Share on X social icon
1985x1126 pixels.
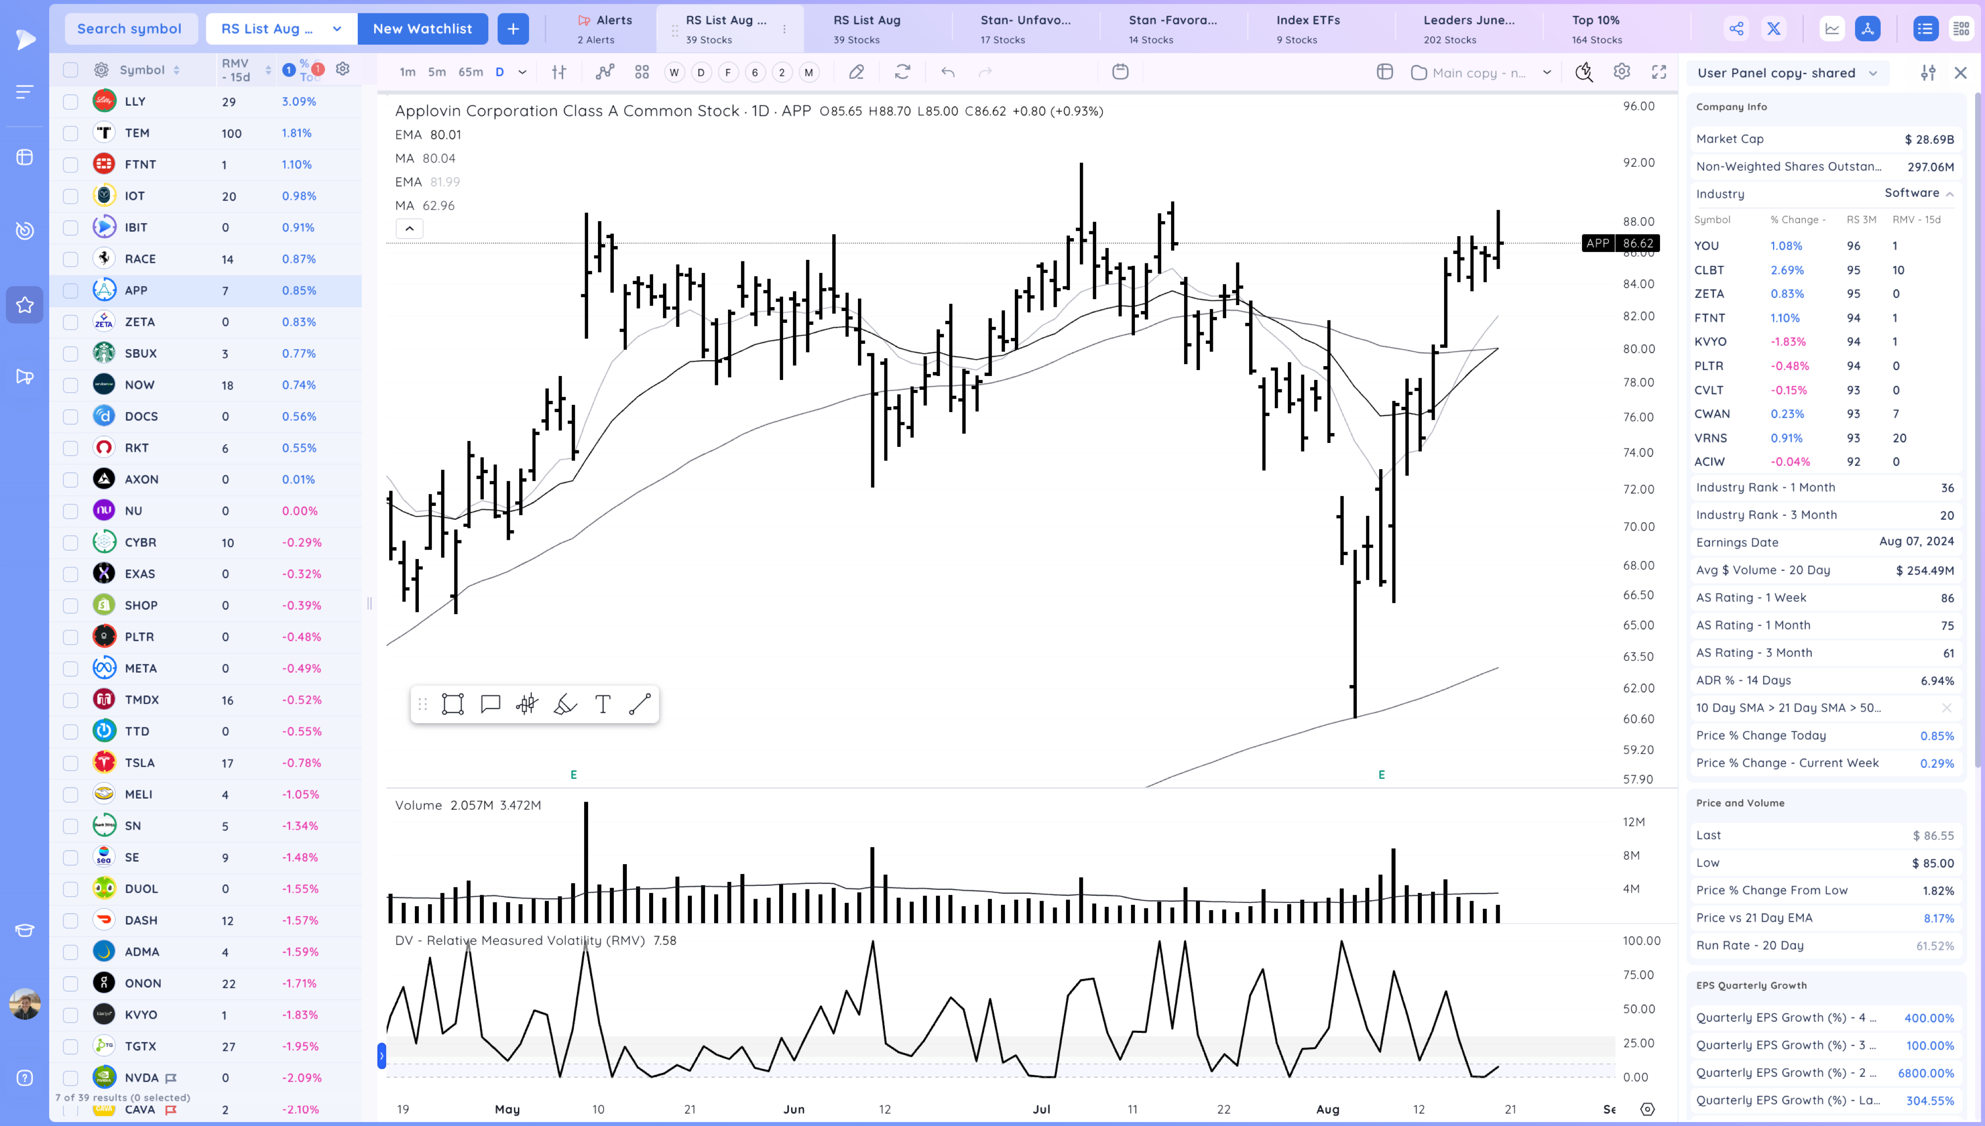[x=1774, y=29]
